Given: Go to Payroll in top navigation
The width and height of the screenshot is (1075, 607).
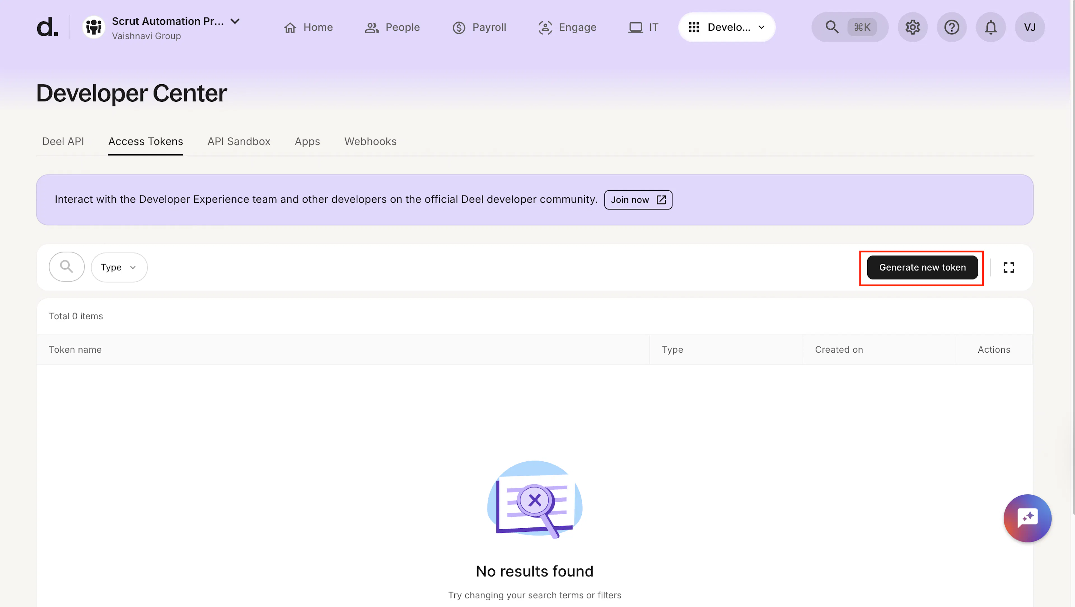Looking at the screenshot, I should [479, 27].
